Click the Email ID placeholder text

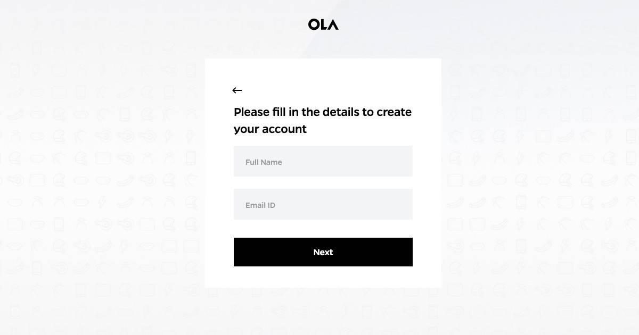coord(260,205)
